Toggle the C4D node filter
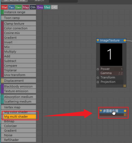132x143 pixels. (x=54, y=7)
